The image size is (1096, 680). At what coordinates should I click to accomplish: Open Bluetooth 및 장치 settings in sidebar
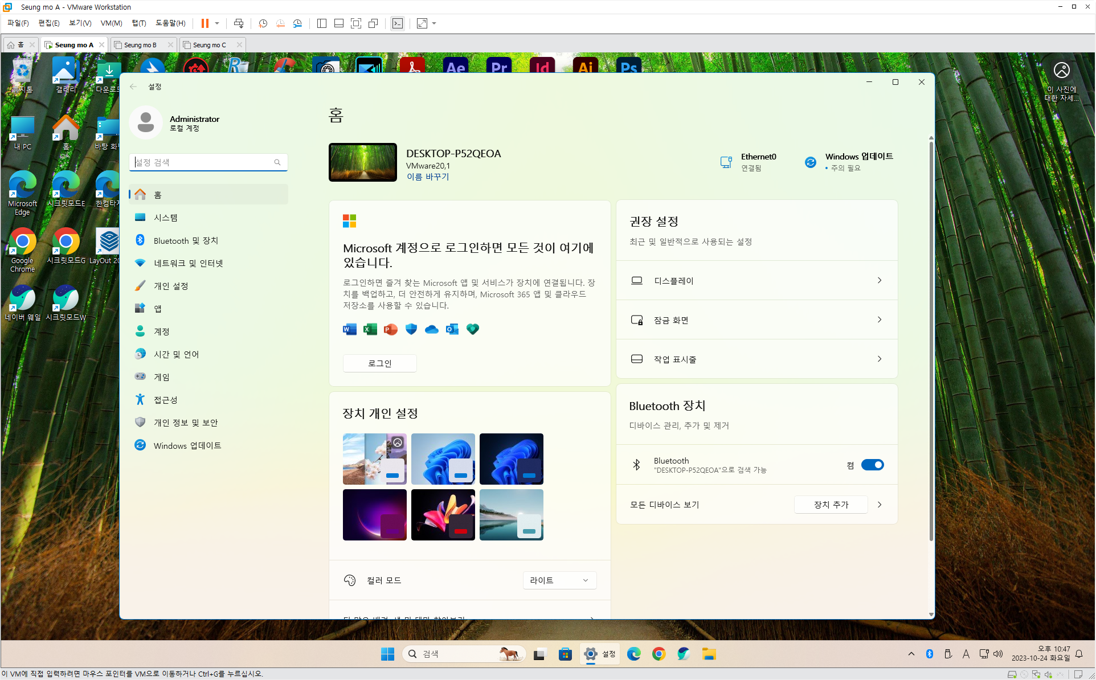[186, 240]
